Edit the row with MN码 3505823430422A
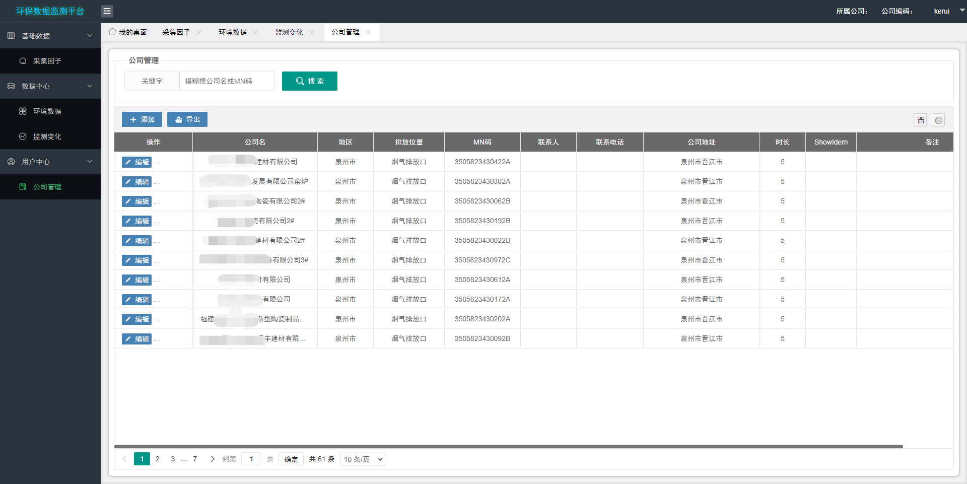The image size is (967, 484). point(136,162)
